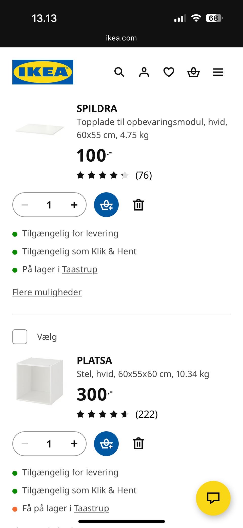The width and height of the screenshot is (243, 528).
Task: Decrease PLATSA quantity with minus
Action: [x=25, y=444]
